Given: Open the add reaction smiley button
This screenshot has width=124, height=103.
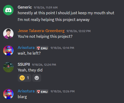Looking at the screenshot, I should [x=37, y=78].
